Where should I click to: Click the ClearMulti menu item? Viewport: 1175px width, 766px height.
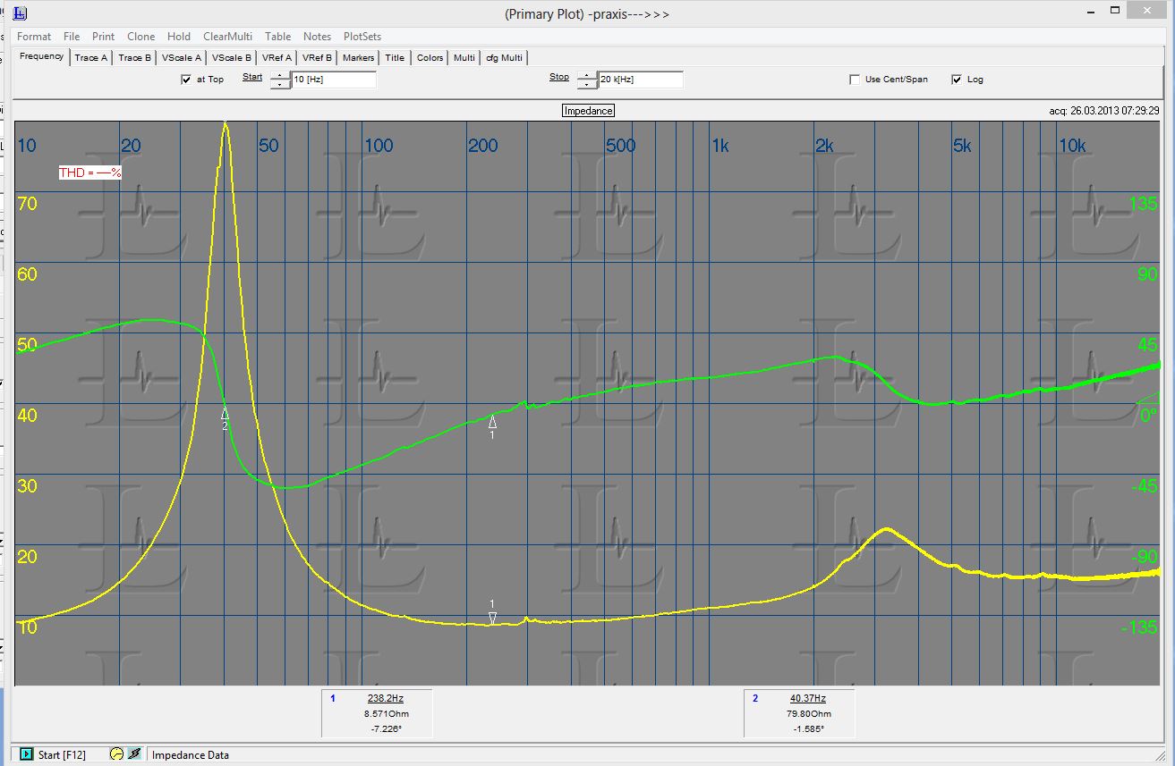(227, 37)
